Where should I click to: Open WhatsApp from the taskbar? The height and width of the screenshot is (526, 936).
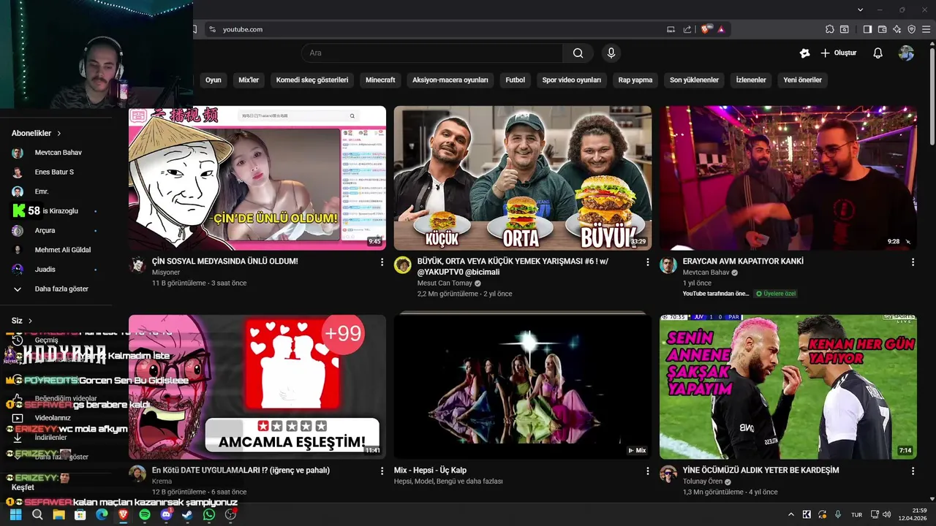pyautogui.click(x=209, y=514)
